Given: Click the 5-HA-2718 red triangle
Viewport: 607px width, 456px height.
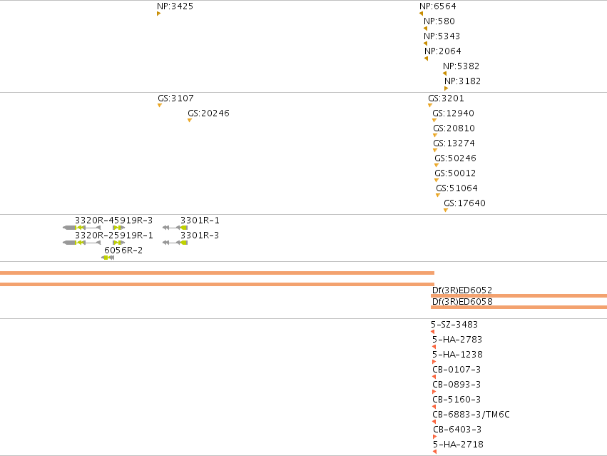Looking at the screenshot, I should pyautogui.click(x=434, y=452).
